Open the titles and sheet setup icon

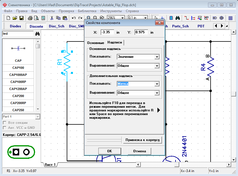pos(43,18)
